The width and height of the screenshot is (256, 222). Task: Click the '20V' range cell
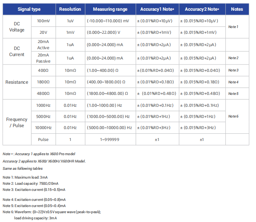(43, 33)
